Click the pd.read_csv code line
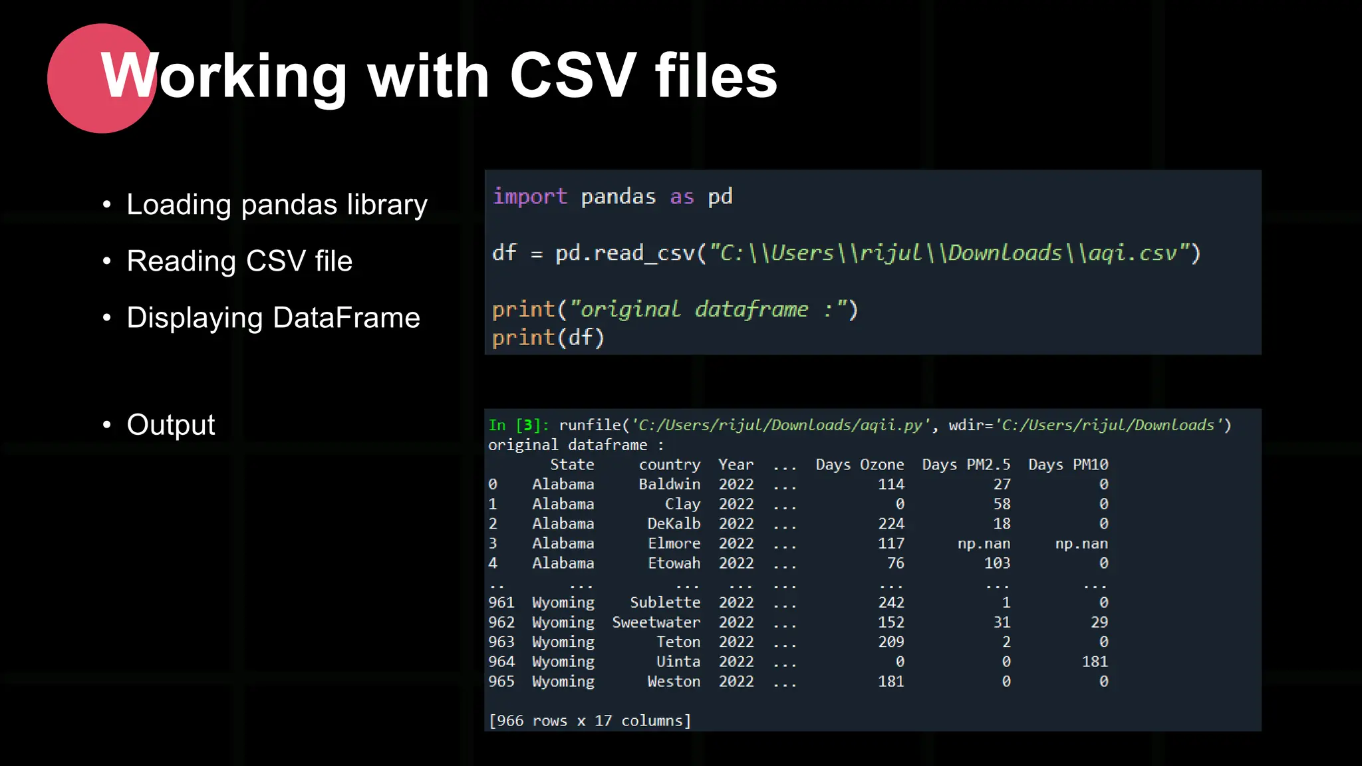The width and height of the screenshot is (1362, 766). [x=846, y=253]
